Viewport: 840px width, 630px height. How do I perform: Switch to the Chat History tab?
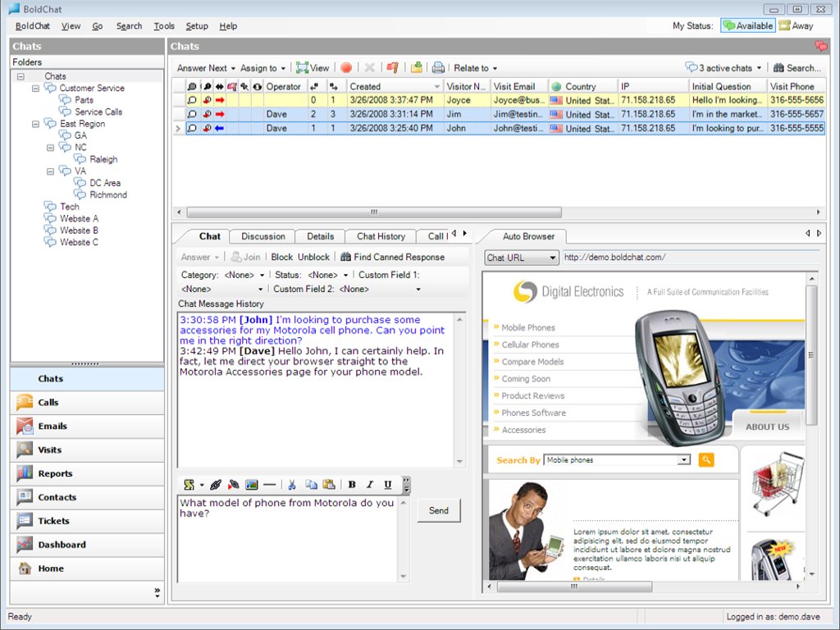pyautogui.click(x=381, y=236)
